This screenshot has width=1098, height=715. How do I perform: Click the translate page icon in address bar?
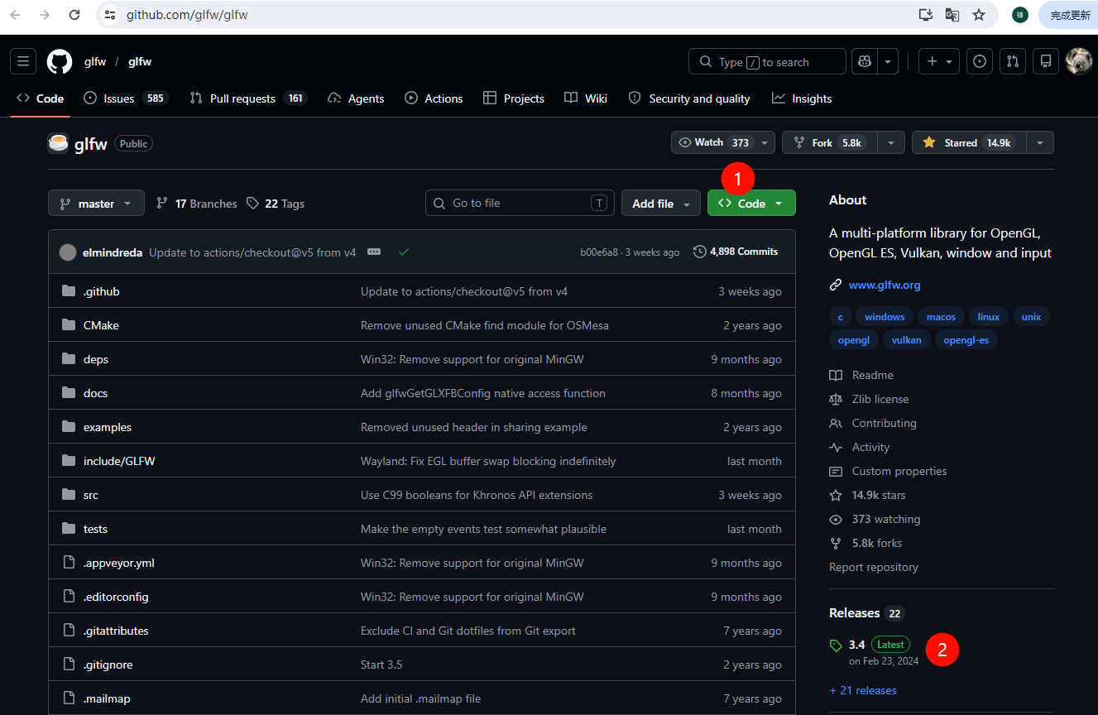[x=952, y=15]
